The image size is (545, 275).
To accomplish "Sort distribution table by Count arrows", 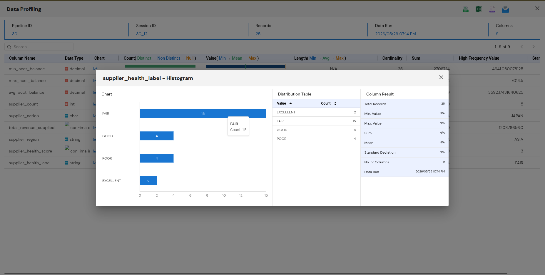I will coord(335,103).
